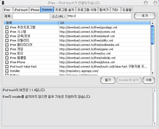Tick the iFree 웹클립 checkbox

pyautogui.click(x=7, y=58)
